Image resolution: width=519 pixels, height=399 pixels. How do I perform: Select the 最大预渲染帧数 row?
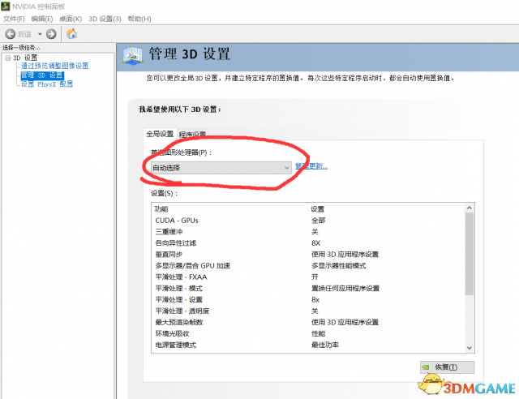point(308,322)
